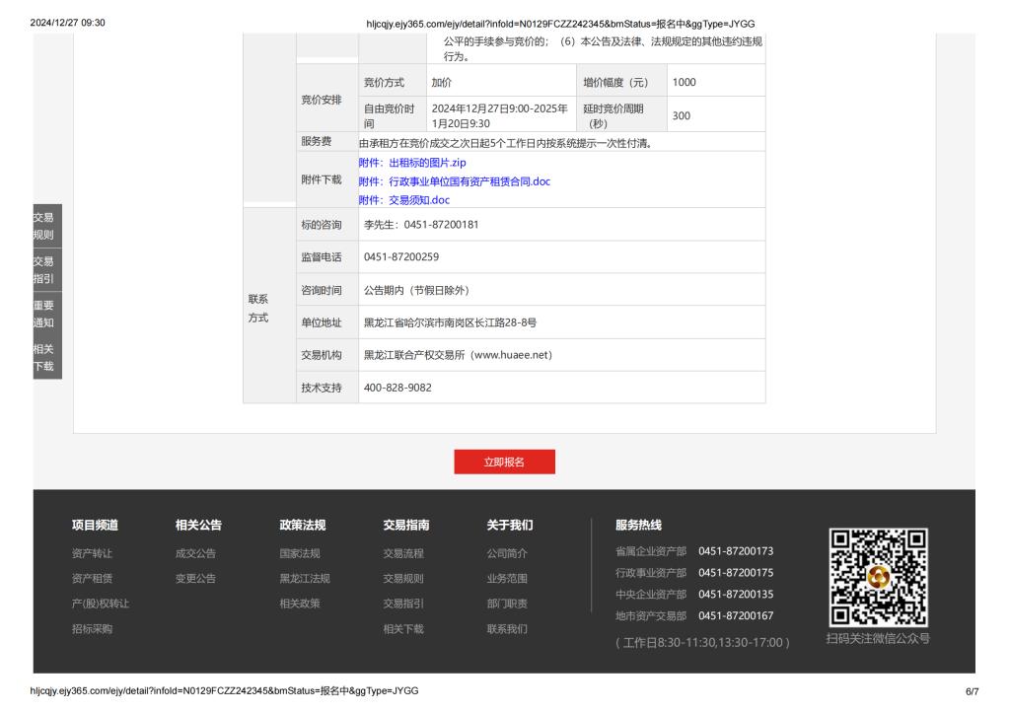View 变更公告 in the footer
This screenshot has height=713, width=1010.
click(x=195, y=579)
